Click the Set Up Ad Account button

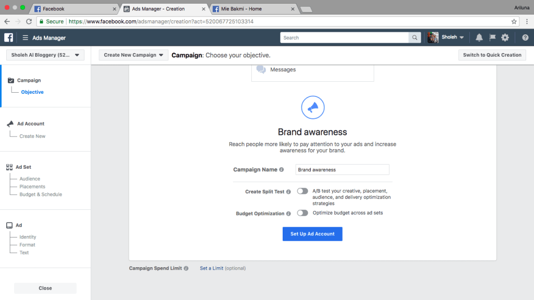(312, 234)
